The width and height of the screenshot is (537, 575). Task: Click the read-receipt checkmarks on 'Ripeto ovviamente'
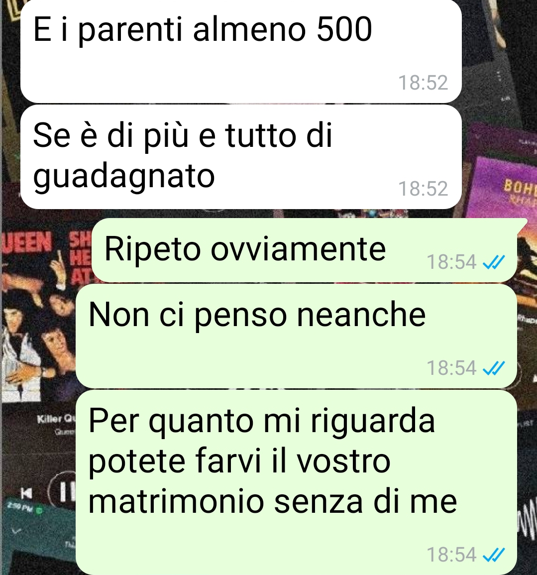494,262
